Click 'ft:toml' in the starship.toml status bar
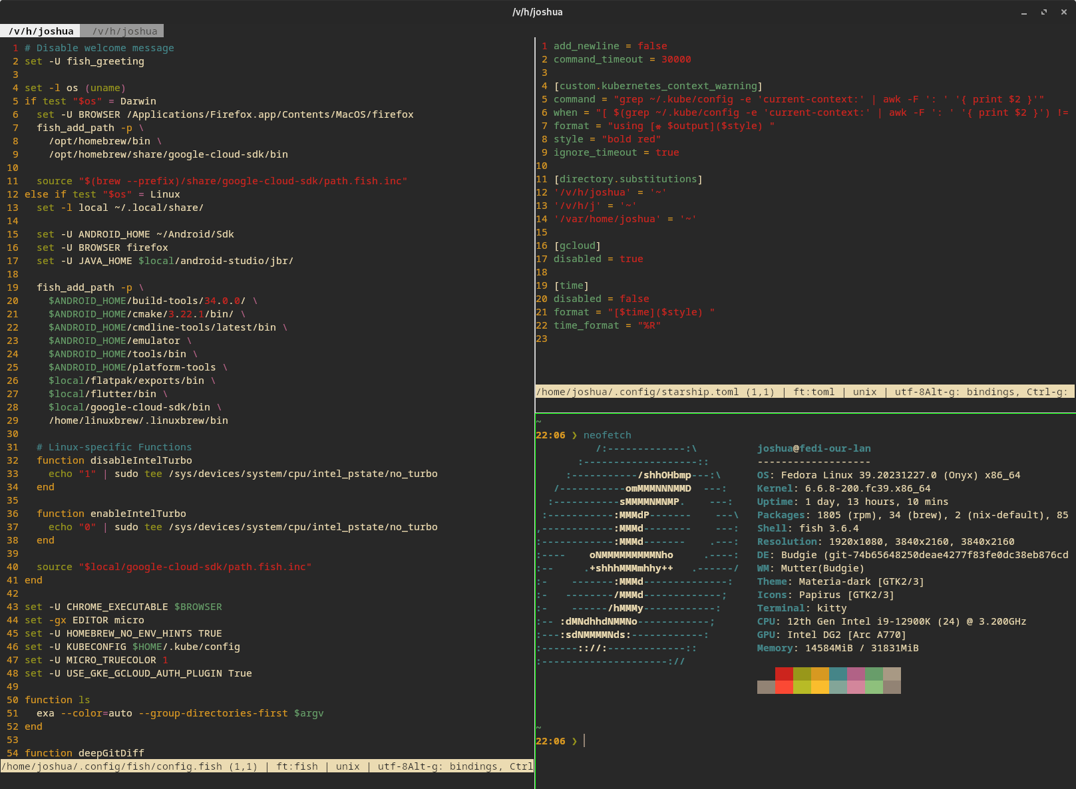Viewport: 1076px width, 789px height. (813, 392)
